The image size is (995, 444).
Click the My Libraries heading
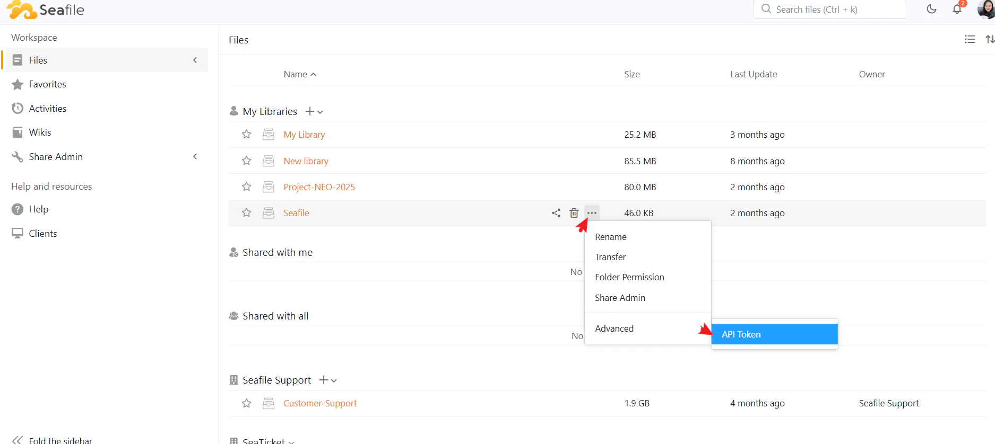point(270,111)
